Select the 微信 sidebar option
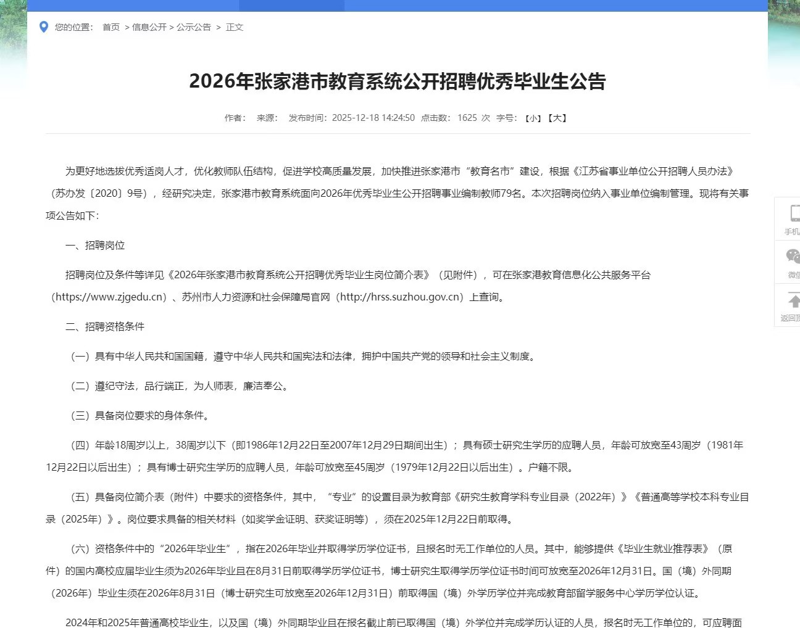800x628 pixels. coord(794,273)
